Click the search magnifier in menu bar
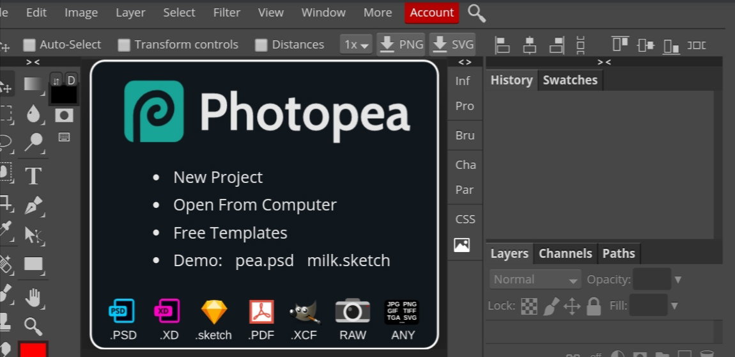Image resolution: width=735 pixels, height=357 pixels. (x=476, y=13)
